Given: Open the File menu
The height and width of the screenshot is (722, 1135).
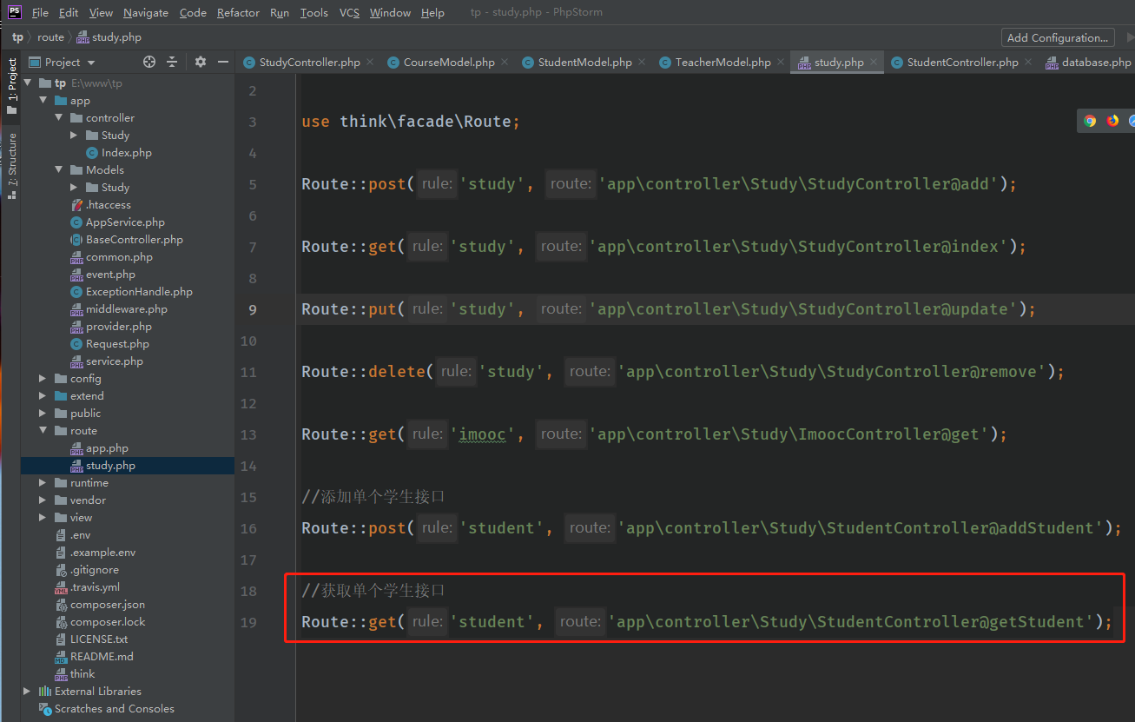Looking at the screenshot, I should [40, 12].
